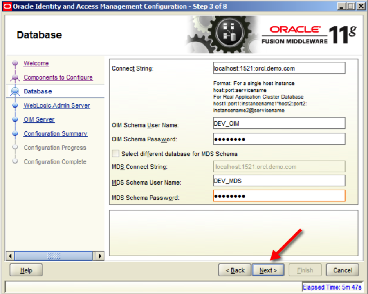The image size is (368, 294).
Task: Cancel the configuration wizard
Action: click(x=342, y=270)
